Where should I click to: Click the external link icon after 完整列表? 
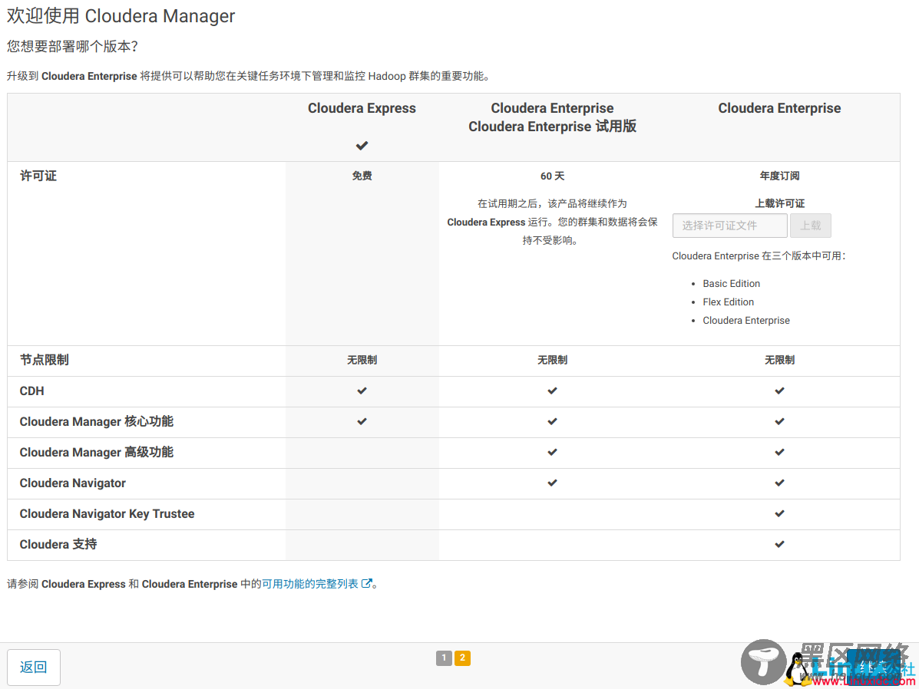pos(367,584)
